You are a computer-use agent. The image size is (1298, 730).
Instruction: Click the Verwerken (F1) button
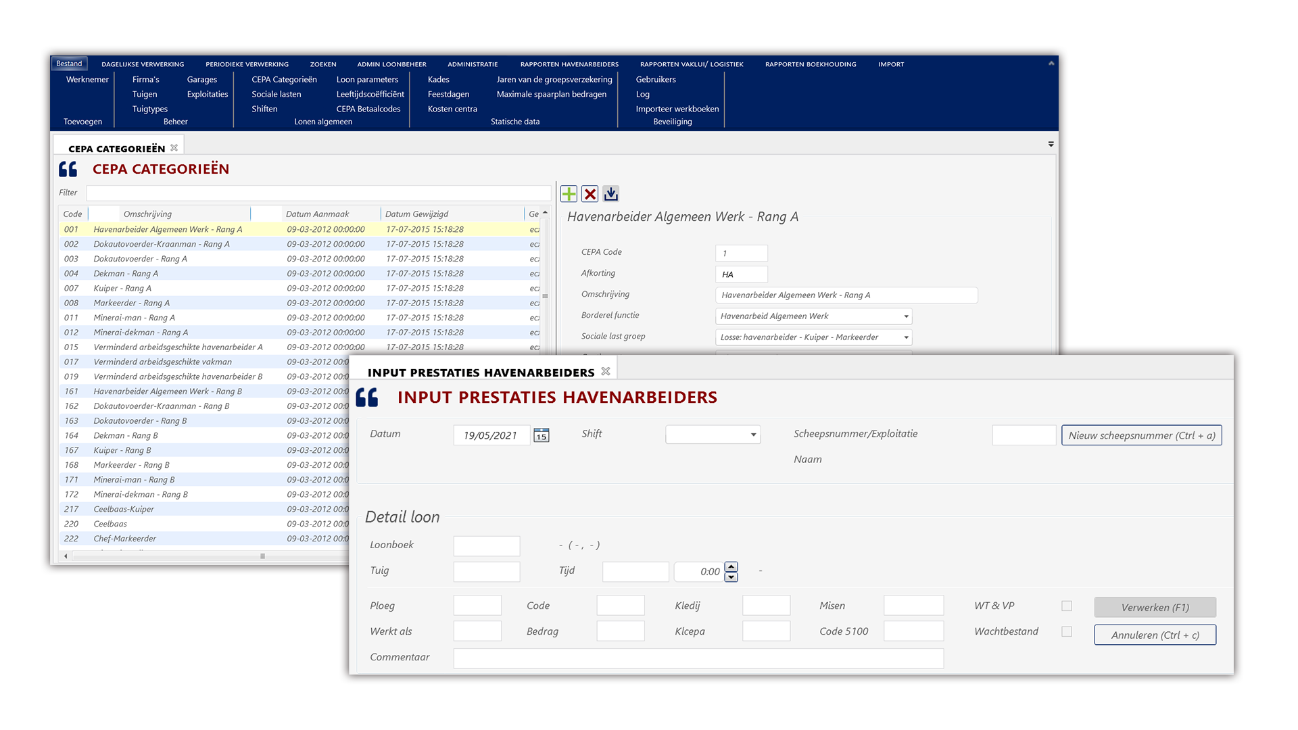[1155, 607]
